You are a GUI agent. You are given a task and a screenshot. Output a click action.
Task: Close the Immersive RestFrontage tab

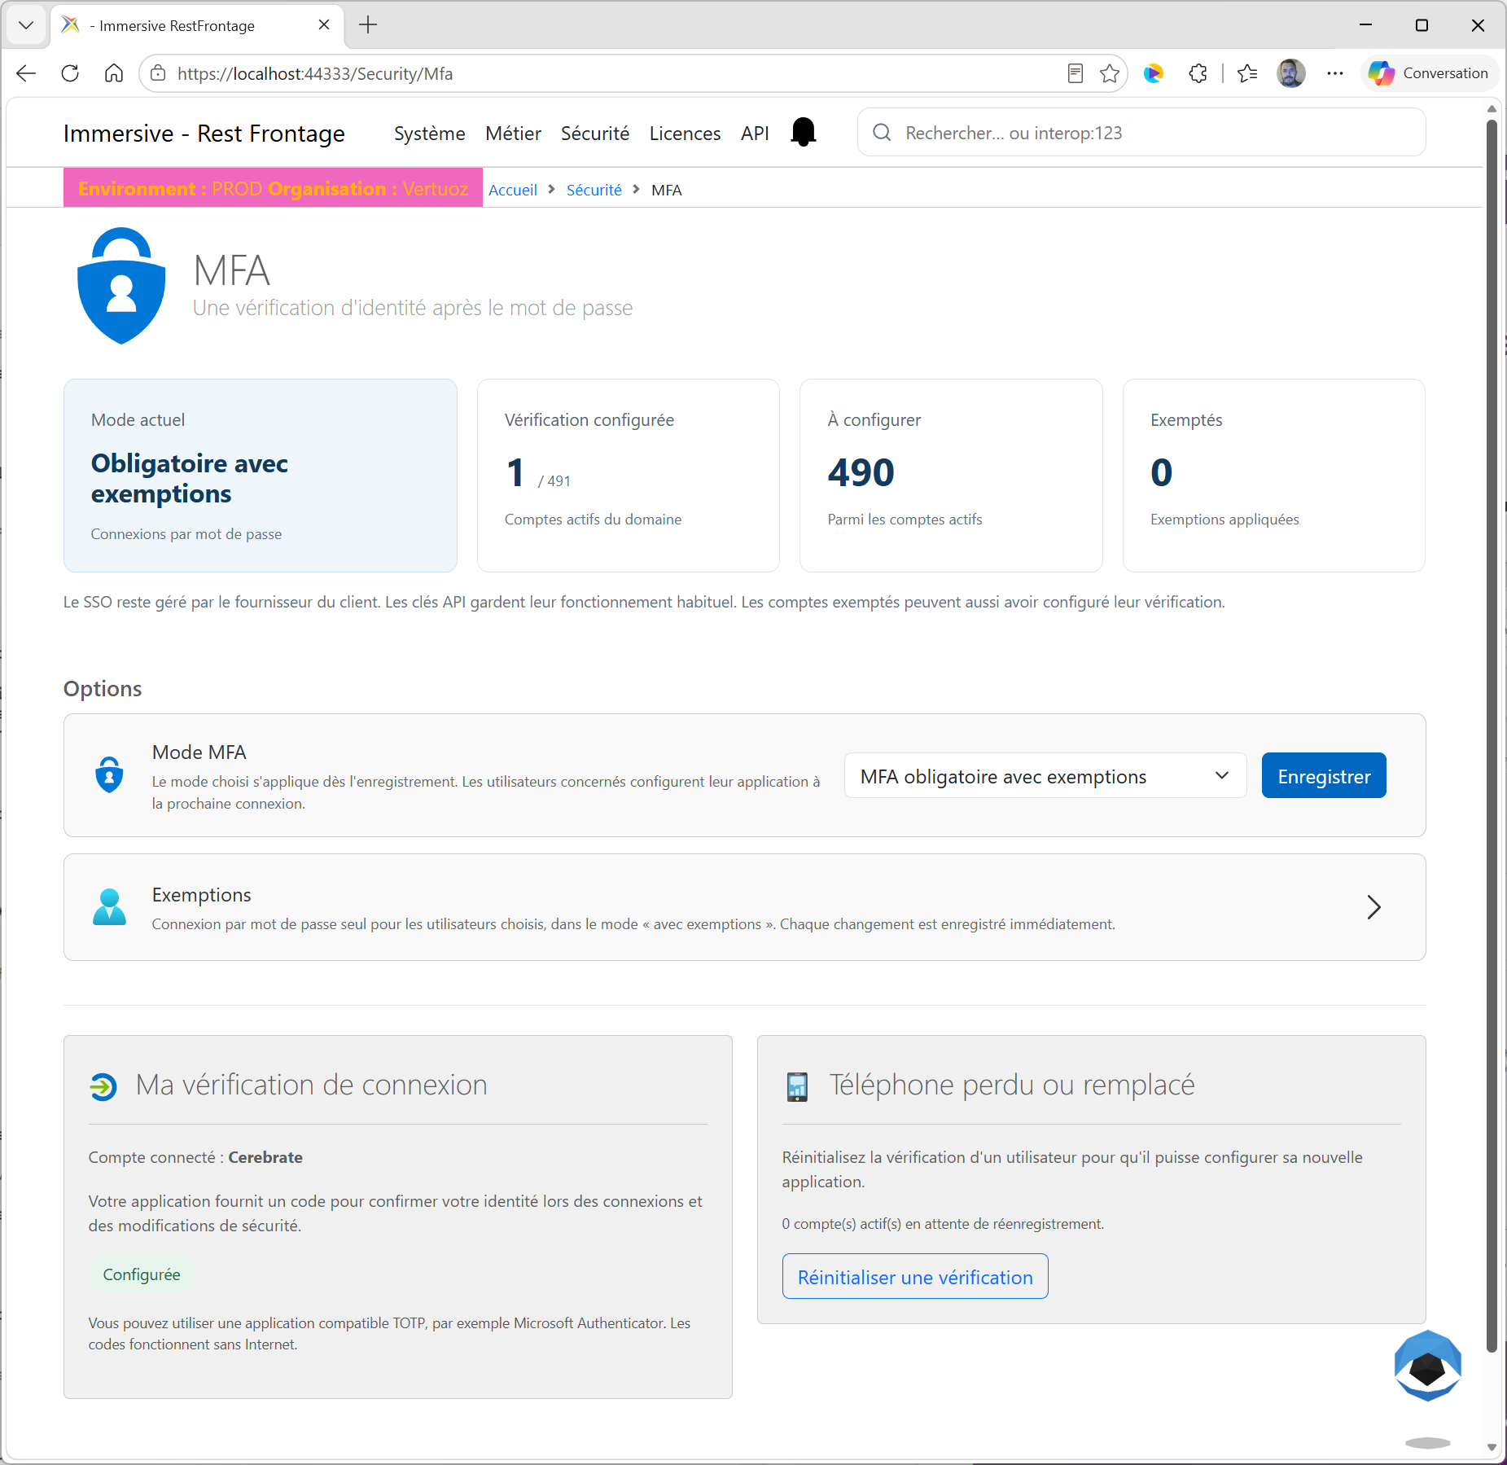tap(324, 25)
